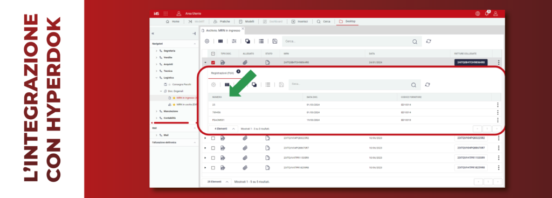The height and width of the screenshot is (198, 552).
Task: Collapse the Navigatori section
Action: pos(195,44)
